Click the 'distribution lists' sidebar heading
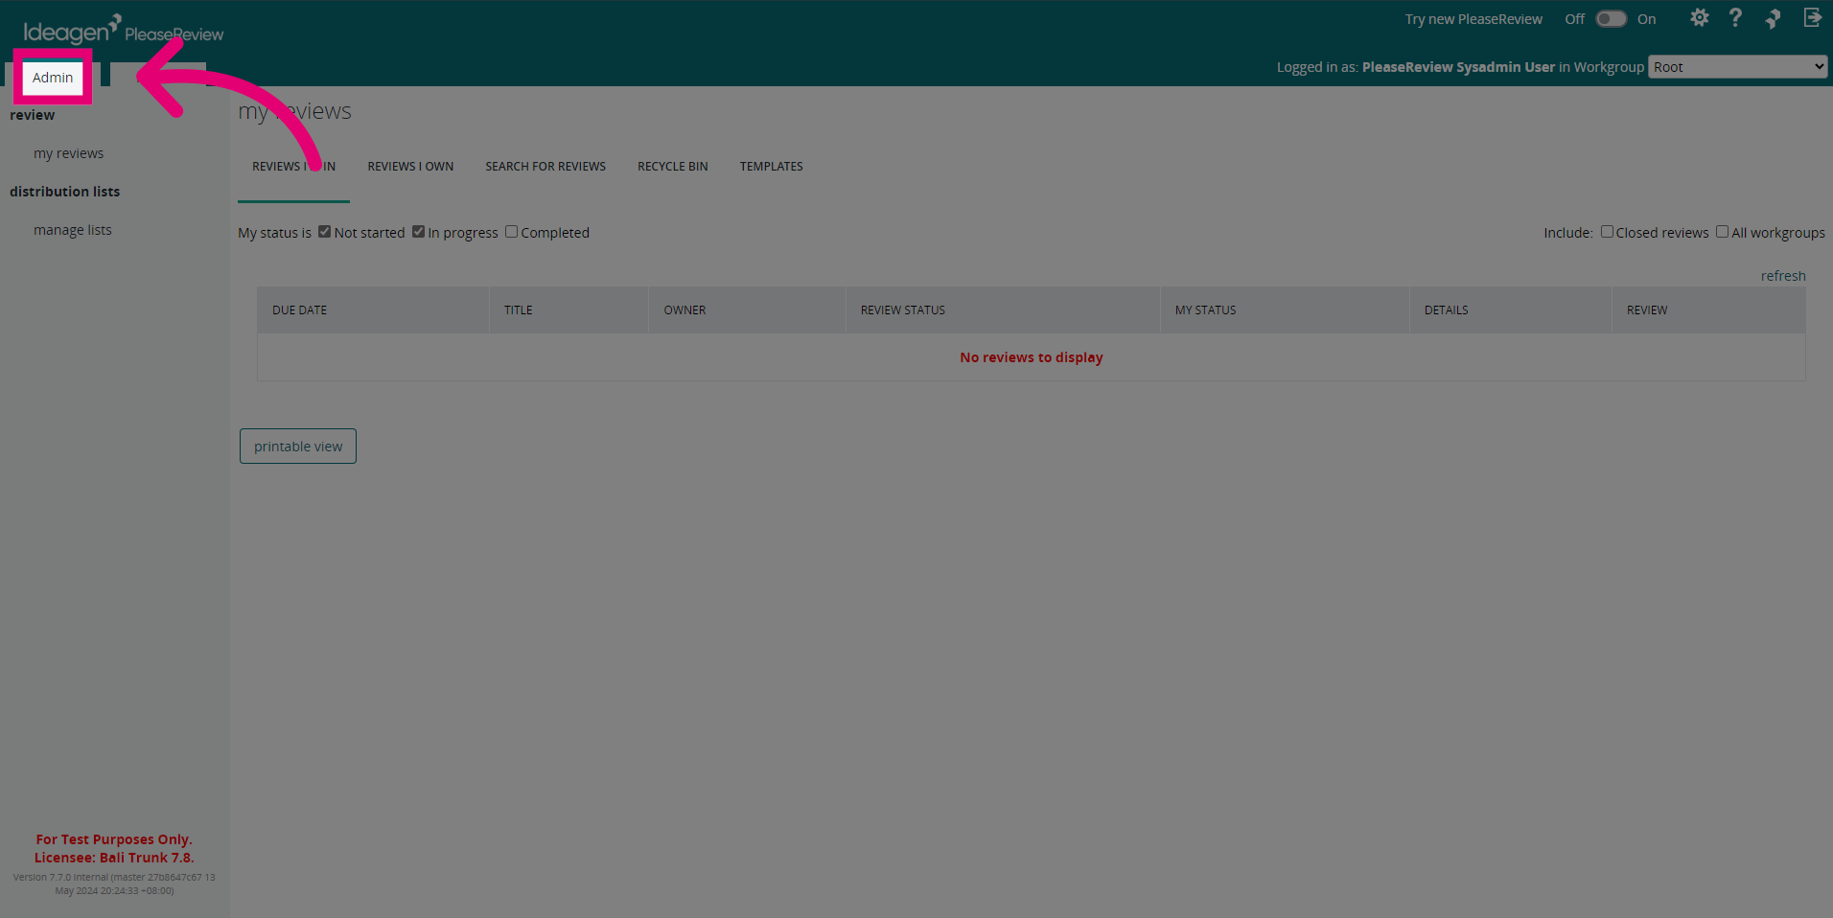The width and height of the screenshot is (1833, 918). pyautogui.click(x=65, y=192)
